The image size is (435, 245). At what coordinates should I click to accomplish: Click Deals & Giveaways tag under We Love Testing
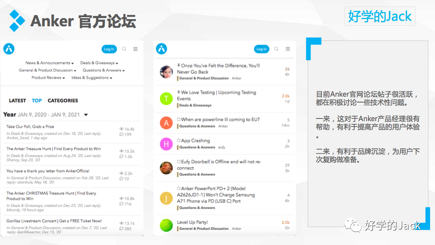pos(194,105)
